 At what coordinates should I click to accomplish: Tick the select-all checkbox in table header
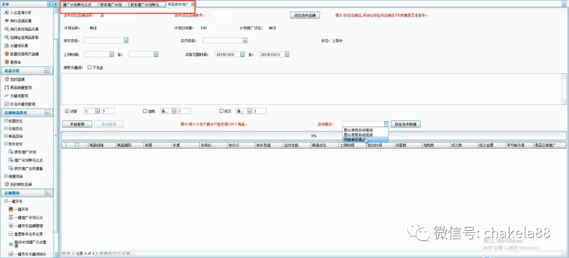[77, 145]
